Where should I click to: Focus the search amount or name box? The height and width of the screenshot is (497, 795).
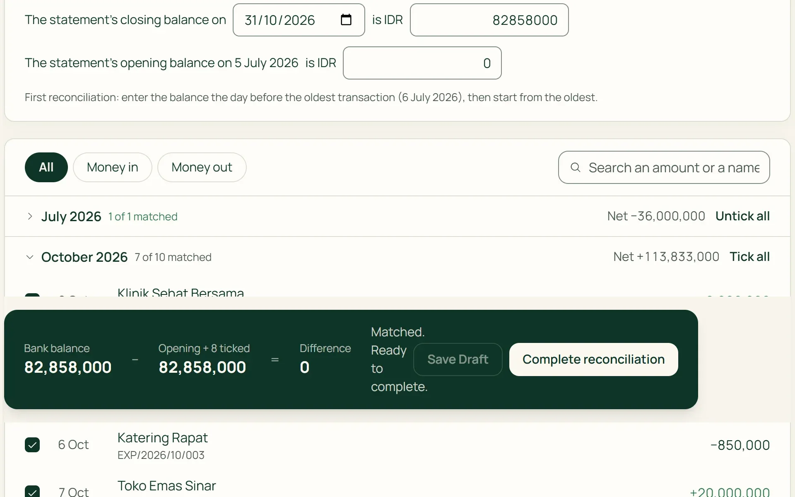pos(664,167)
